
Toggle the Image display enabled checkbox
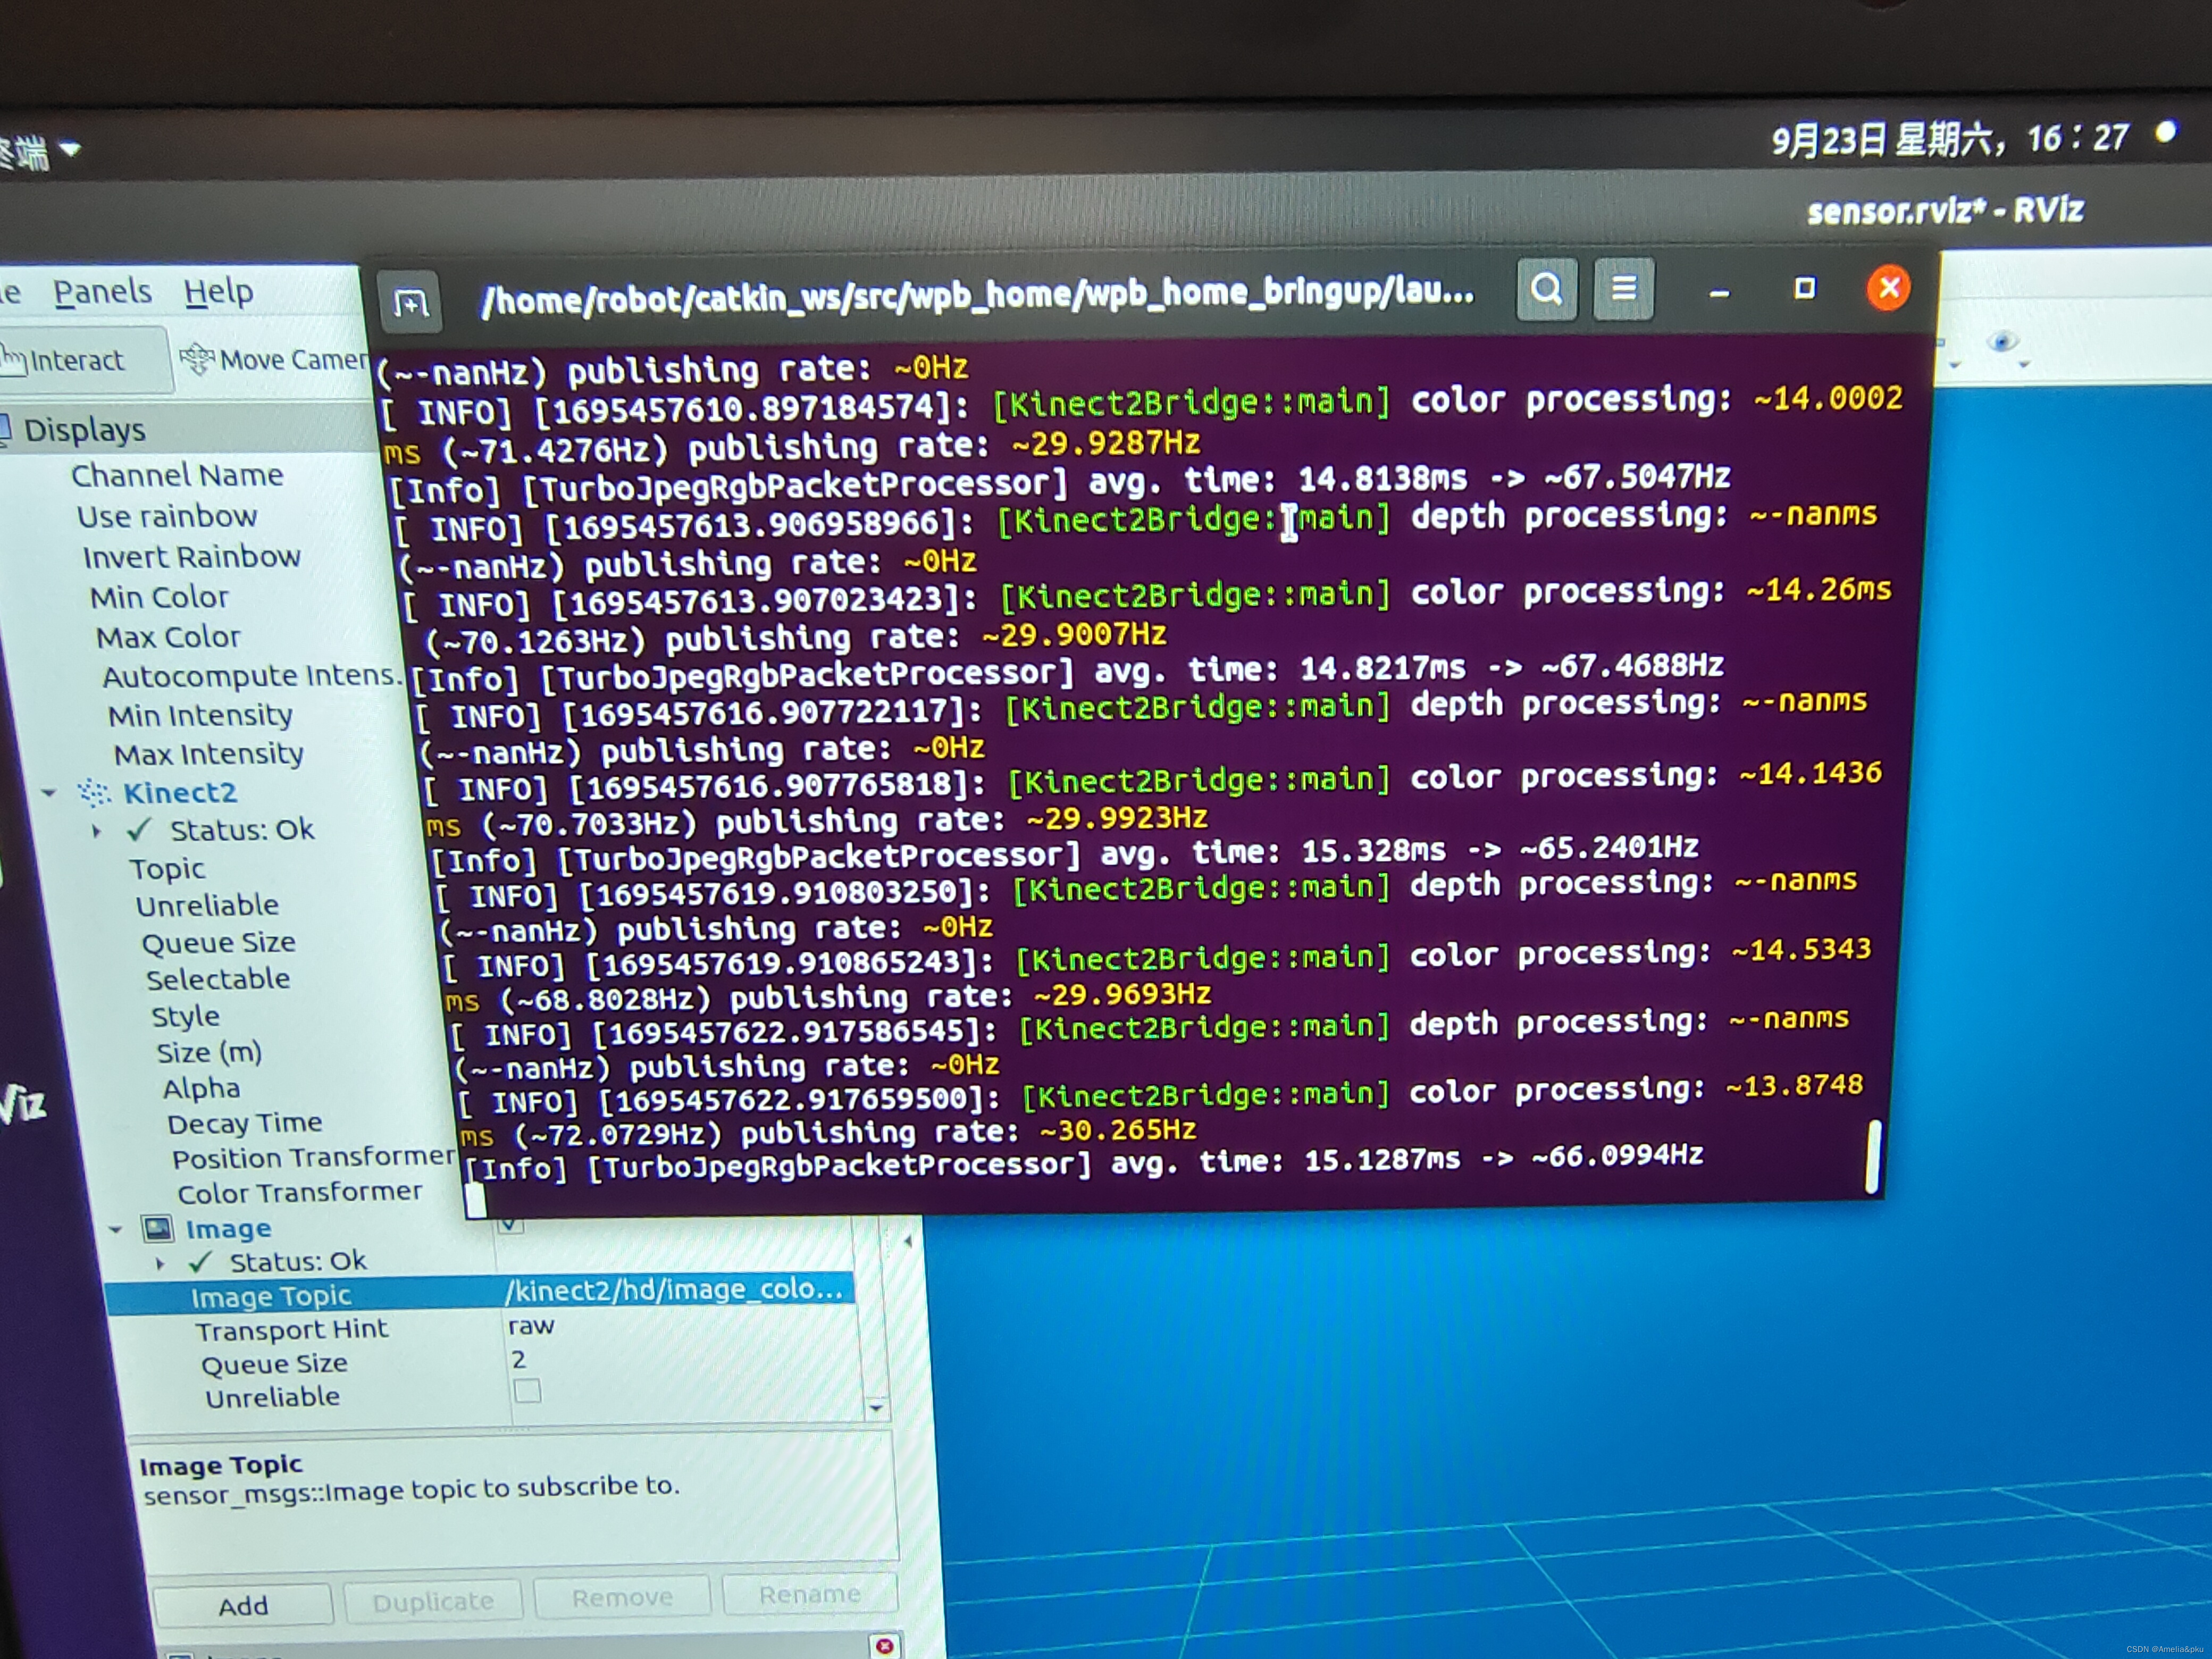(511, 1224)
